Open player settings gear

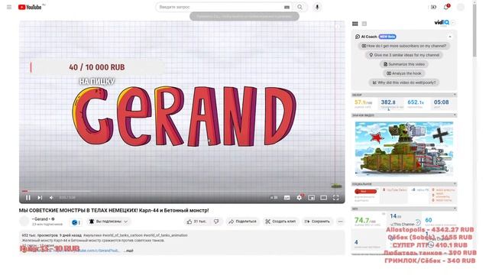300,197
